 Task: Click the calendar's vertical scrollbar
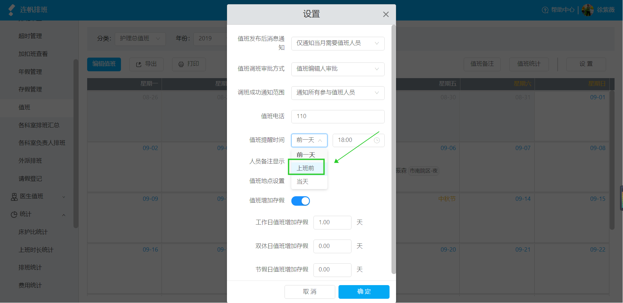click(612, 159)
